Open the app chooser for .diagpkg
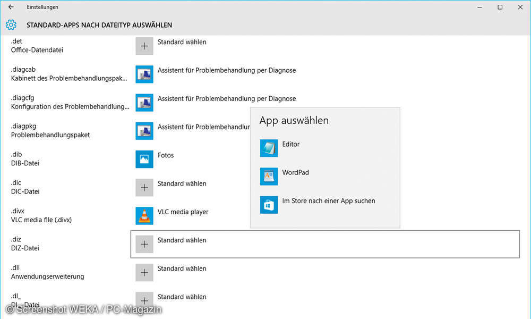 click(144, 131)
